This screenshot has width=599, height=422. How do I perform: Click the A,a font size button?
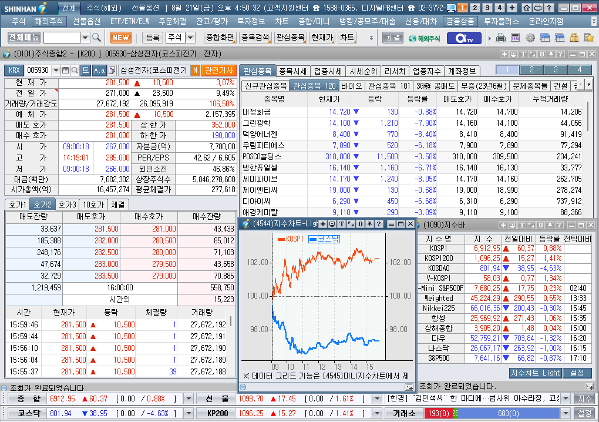[99, 70]
